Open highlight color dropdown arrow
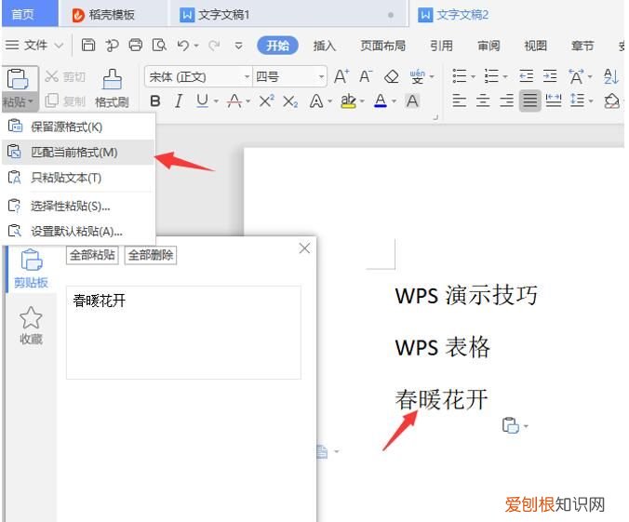629x522 pixels. [x=362, y=101]
